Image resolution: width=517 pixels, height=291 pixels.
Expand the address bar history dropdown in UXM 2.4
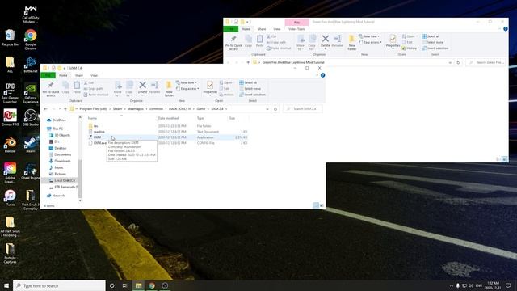pos(267,109)
